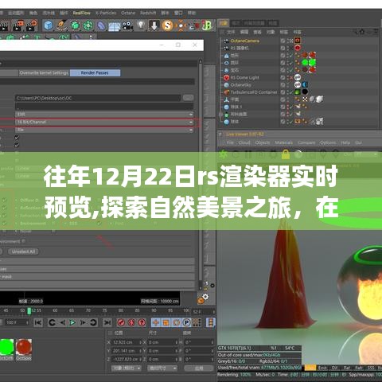Open the Cloud menu in Live Viewer

tap(244, 142)
